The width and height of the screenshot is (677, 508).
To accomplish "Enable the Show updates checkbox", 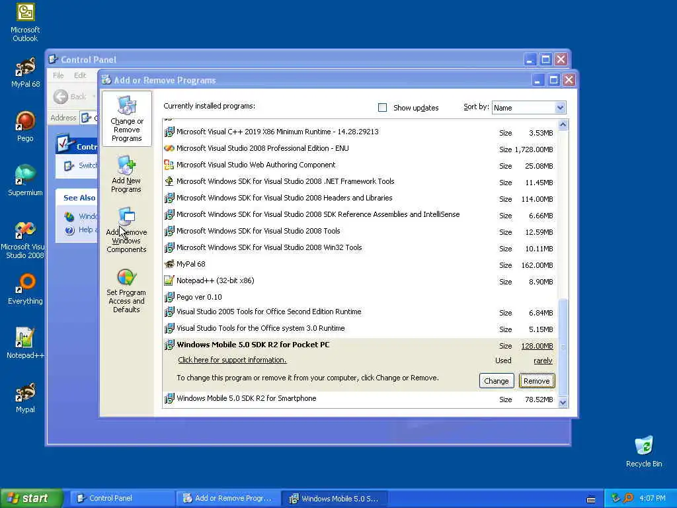I will click(x=383, y=108).
